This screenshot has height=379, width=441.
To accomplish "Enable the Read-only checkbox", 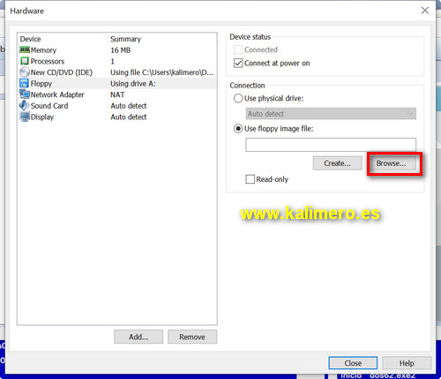I will tap(250, 179).
